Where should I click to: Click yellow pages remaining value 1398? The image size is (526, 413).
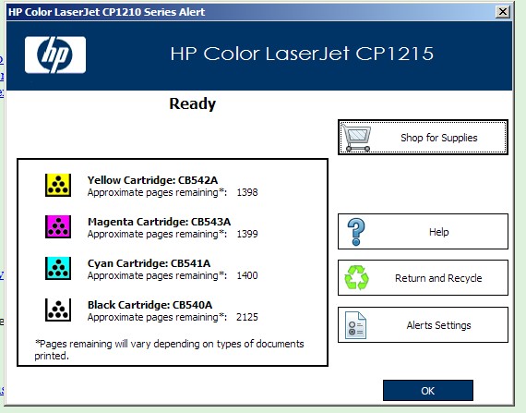tap(247, 192)
